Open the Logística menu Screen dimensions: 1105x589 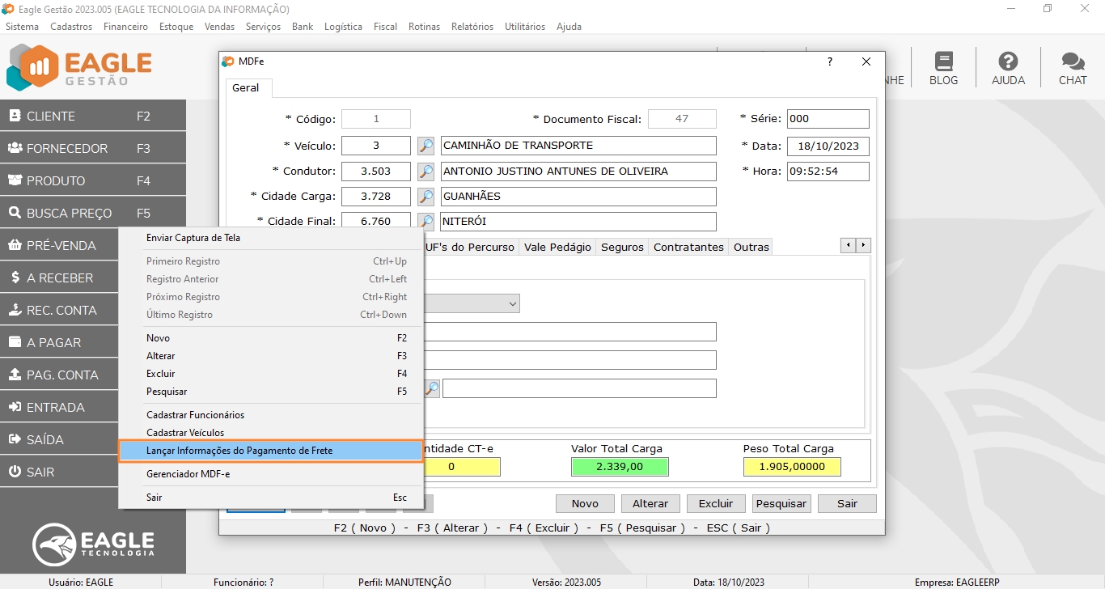point(343,27)
